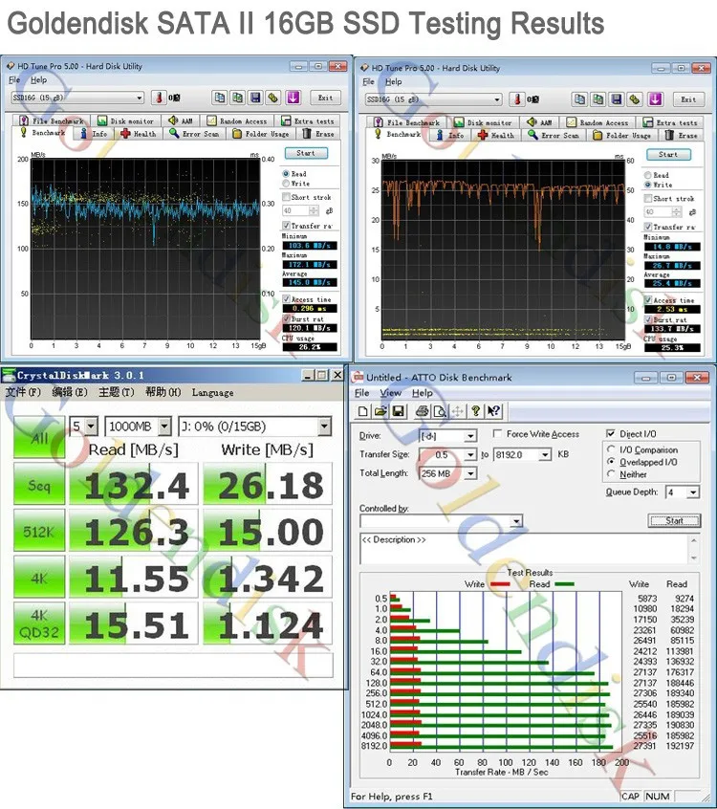Click empty comment field in CrystalDiskMark
Image resolution: width=717 pixels, height=809 pixels.
[173, 665]
